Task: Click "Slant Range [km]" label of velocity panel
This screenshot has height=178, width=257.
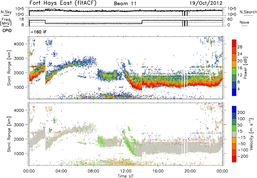Action: pyautogui.click(x=9, y=134)
